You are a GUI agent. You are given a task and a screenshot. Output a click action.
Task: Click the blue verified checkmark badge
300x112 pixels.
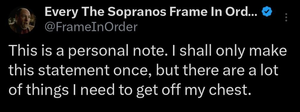click(x=265, y=12)
